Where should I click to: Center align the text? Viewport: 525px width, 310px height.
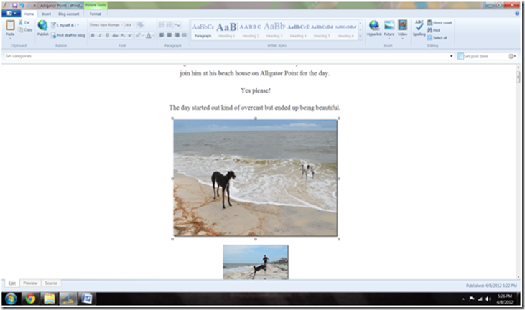pos(169,35)
